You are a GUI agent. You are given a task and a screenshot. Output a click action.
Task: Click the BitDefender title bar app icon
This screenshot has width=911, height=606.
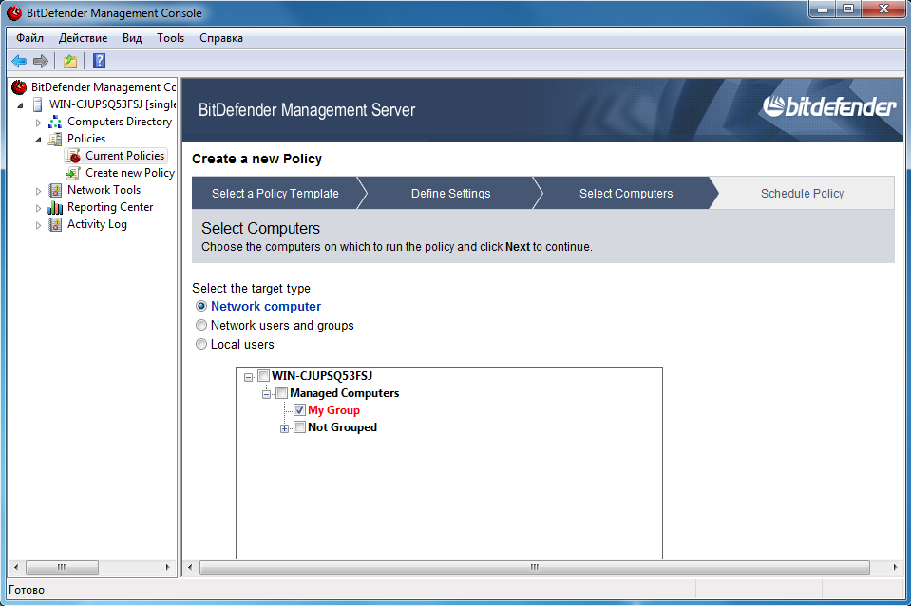[x=14, y=12]
